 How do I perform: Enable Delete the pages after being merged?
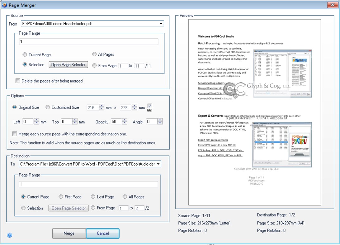(x=18, y=81)
